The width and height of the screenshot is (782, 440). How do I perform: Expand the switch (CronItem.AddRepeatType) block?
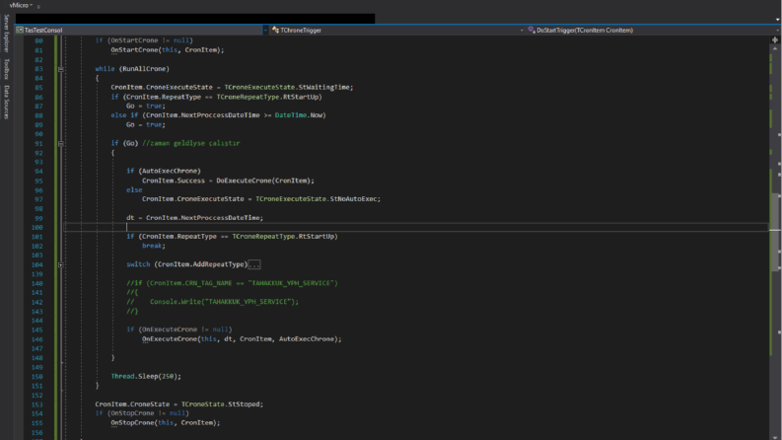coord(61,264)
